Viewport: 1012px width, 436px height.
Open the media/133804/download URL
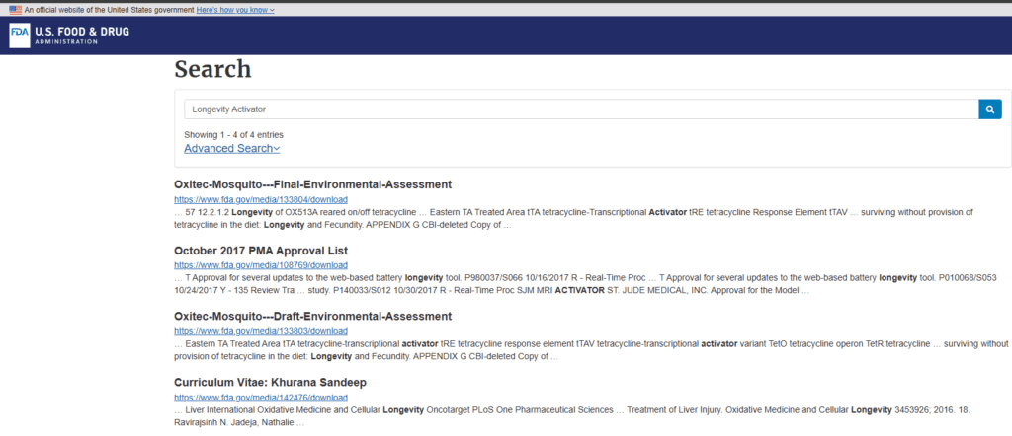coord(261,199)
